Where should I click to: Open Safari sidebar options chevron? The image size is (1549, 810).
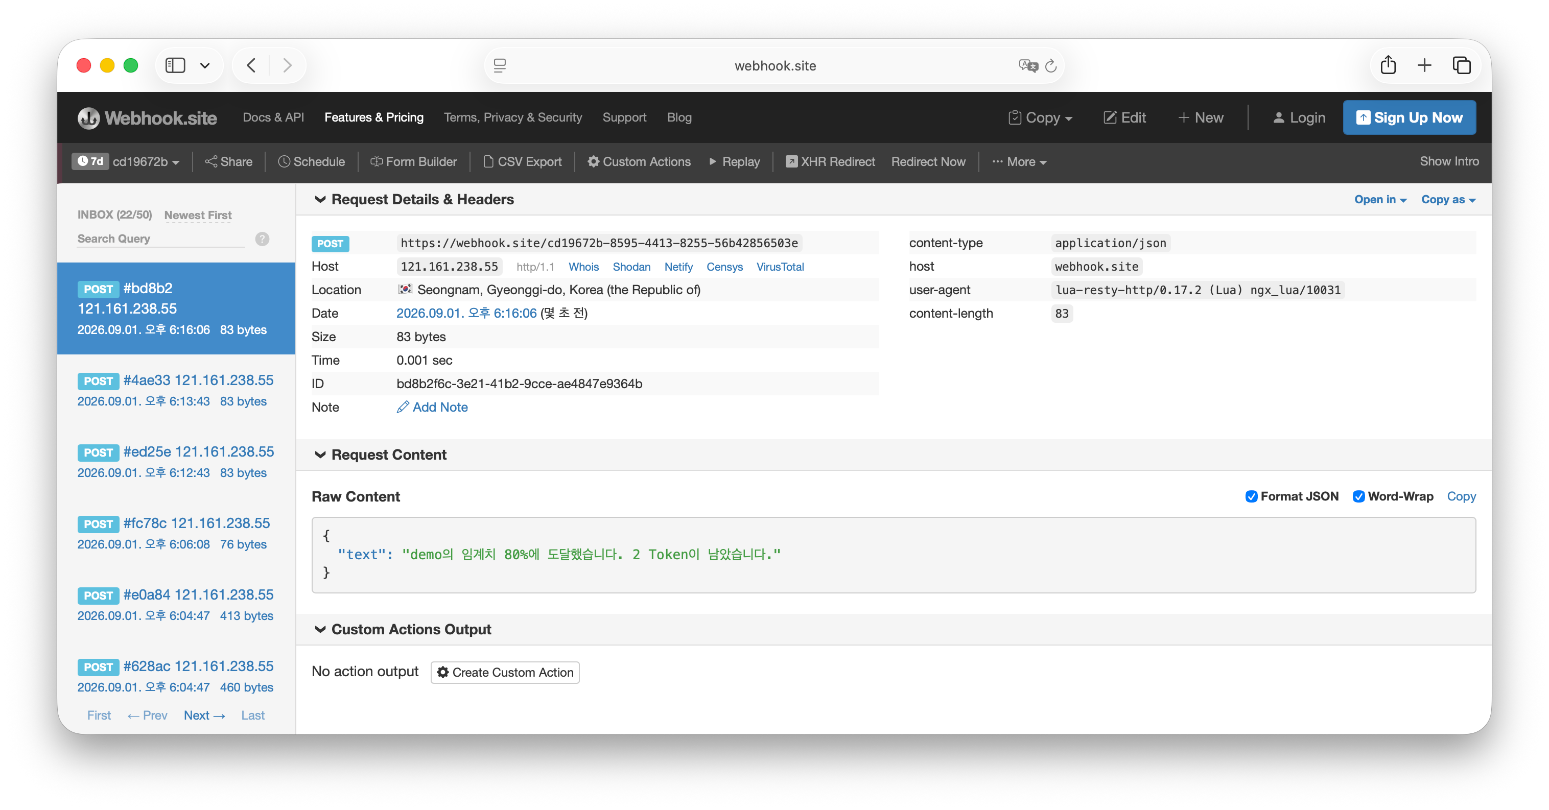pyautogui.click(x=204, y=65)
